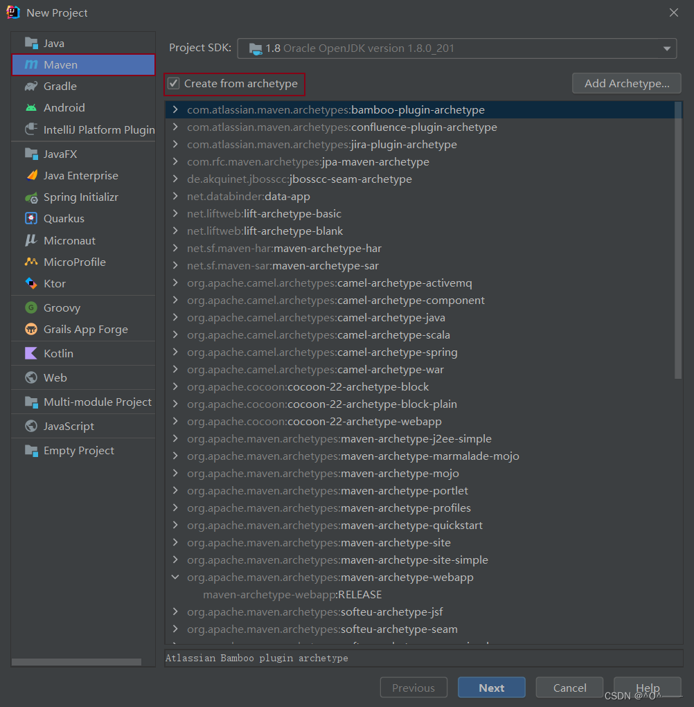Select Multi-module Project in sidebar

pos(83,402)
